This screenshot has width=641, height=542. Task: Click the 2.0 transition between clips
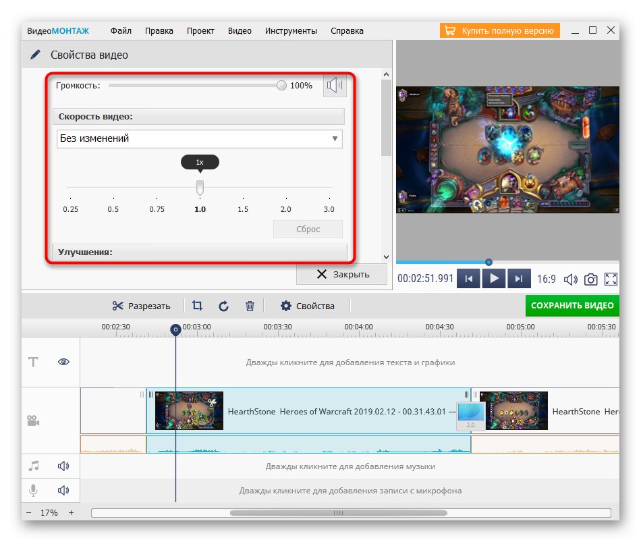click(x=471, y=416)
